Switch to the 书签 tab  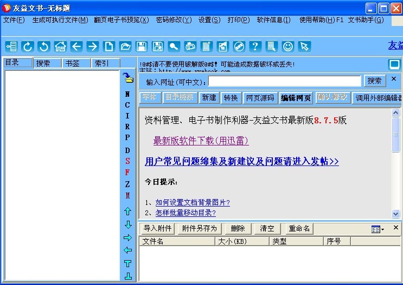(76, 63)
